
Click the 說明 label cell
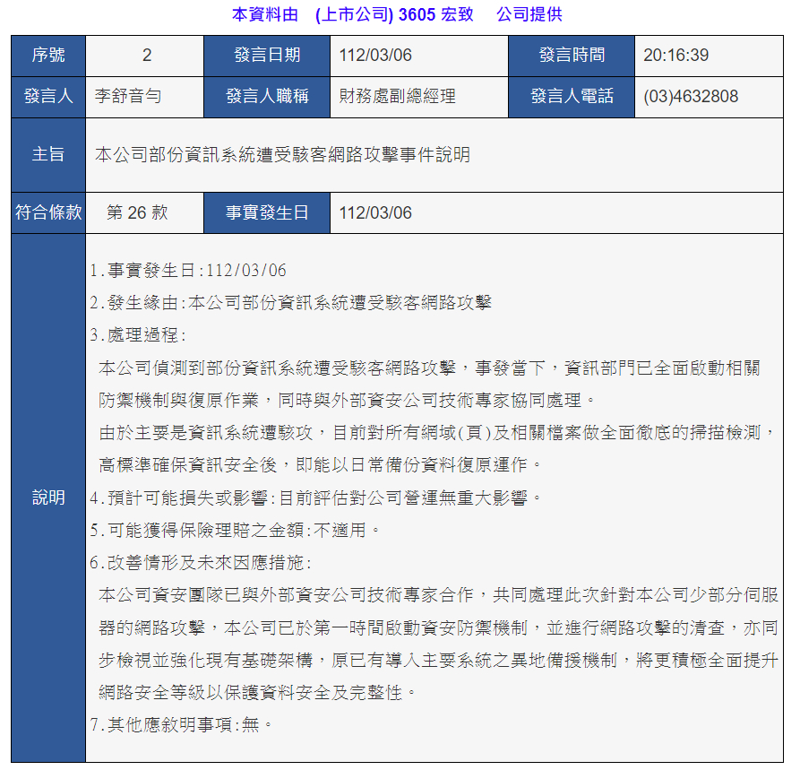click(x=48, y=498)
